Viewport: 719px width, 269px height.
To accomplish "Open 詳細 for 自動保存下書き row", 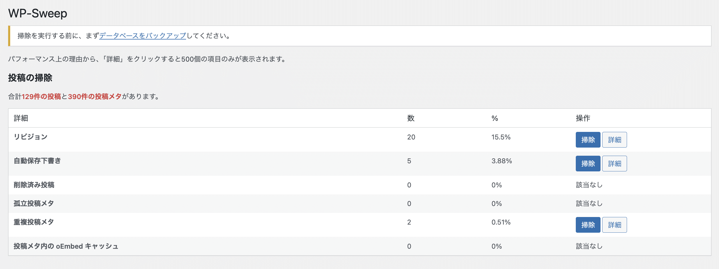I will click(614, 164).
